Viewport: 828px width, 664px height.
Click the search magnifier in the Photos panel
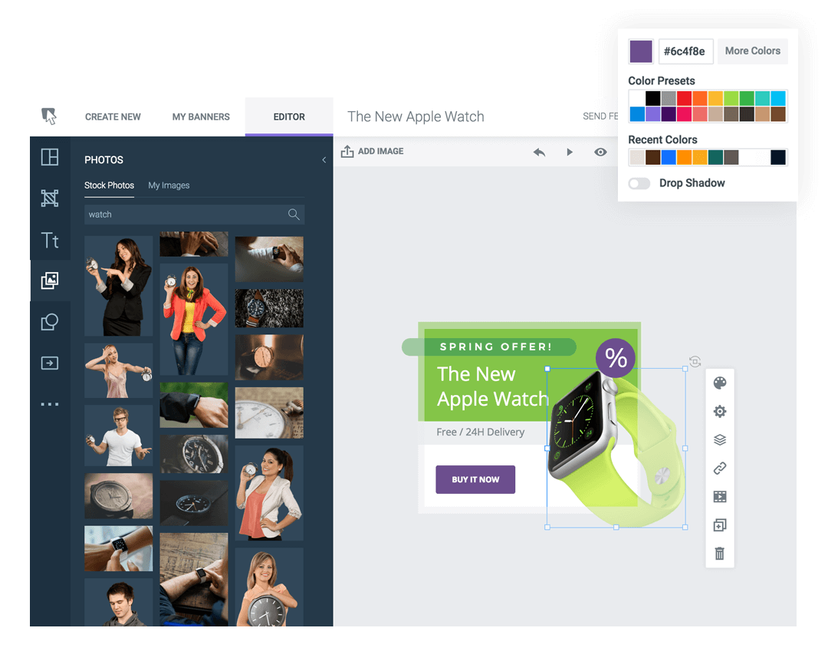pyautogui.click(x=294, y=214)
